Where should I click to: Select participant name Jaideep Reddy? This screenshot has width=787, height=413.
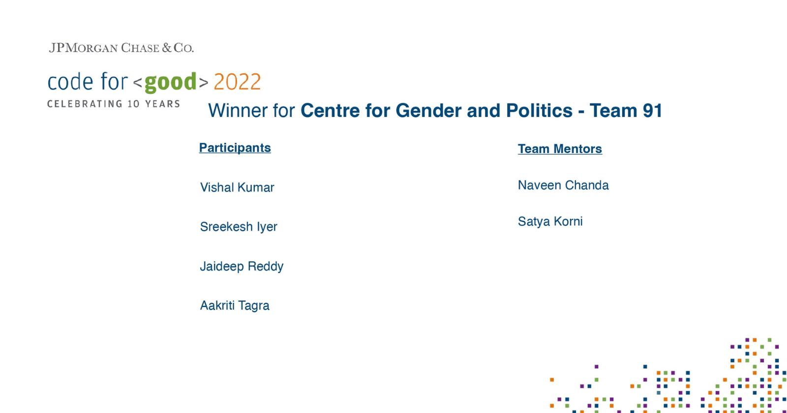(242, 266)
